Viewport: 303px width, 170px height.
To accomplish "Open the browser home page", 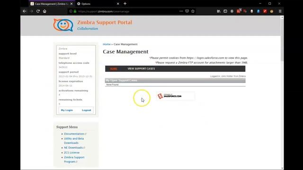I will pyautogui.click(x=45, y=11).
